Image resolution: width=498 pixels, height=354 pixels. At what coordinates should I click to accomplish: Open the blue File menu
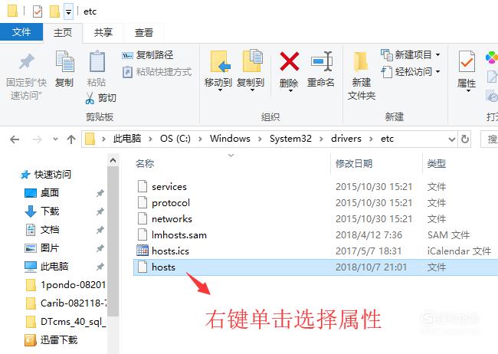(x=21, y=31)
